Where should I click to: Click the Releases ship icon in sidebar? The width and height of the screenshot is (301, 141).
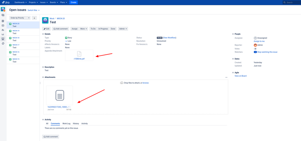coord(3,30)
